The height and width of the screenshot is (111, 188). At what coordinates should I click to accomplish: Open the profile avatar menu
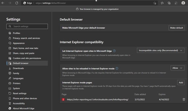(x=183, y=3)
